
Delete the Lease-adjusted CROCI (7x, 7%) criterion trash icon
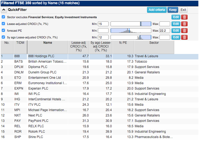coord(184,24)
